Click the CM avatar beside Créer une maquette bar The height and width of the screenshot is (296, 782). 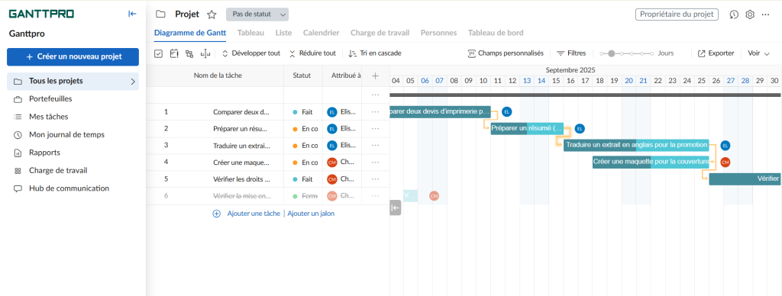click(x=725, y=162)
